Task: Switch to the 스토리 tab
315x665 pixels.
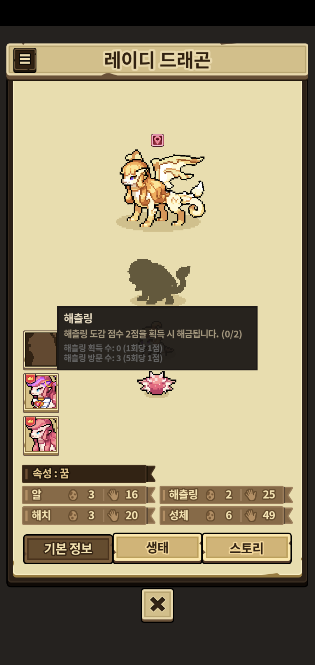Action: 247,548
